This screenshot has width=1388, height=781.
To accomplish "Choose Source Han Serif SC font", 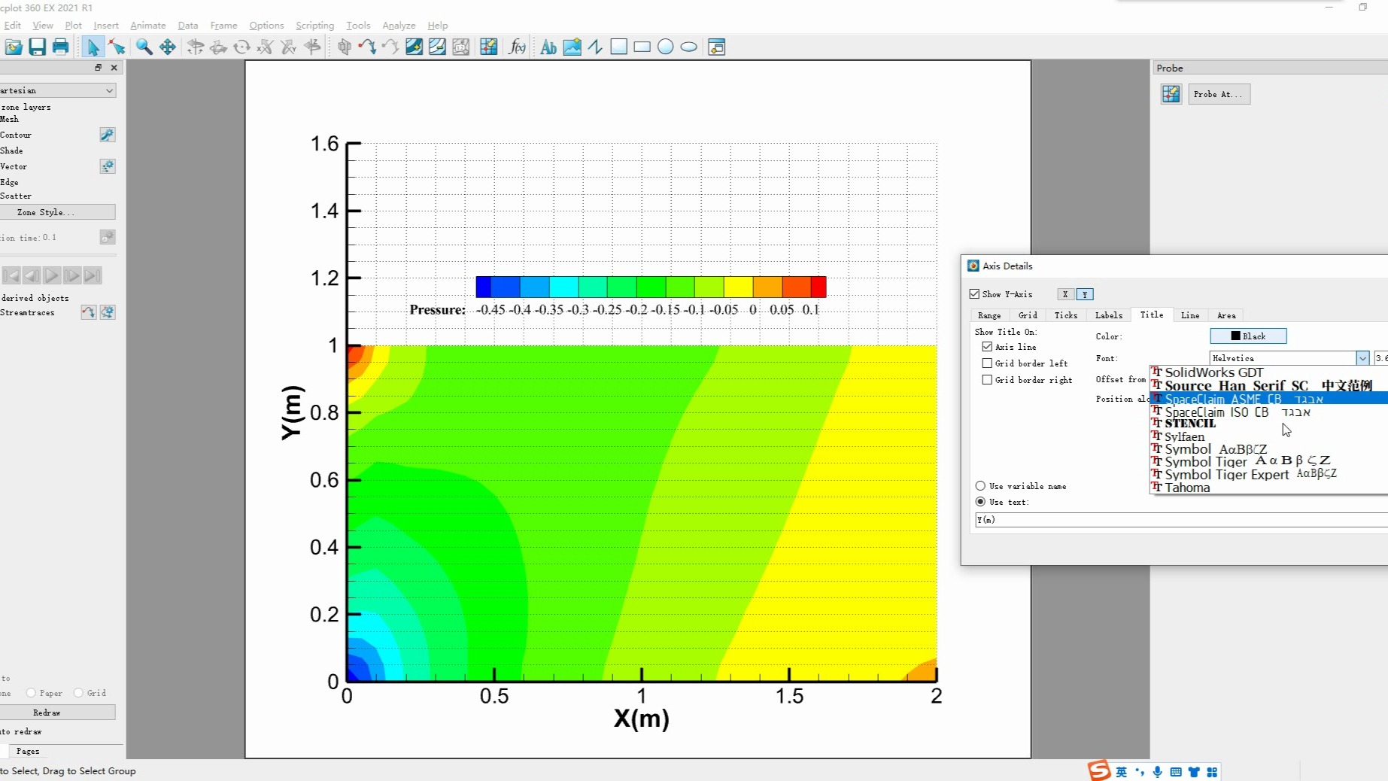I will coord(1268,385).
